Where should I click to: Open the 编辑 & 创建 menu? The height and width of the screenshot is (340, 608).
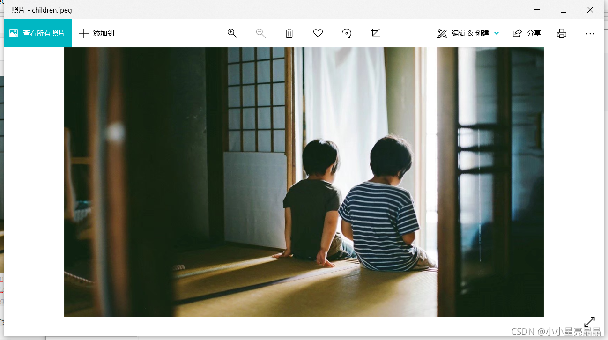coord(468,33)
